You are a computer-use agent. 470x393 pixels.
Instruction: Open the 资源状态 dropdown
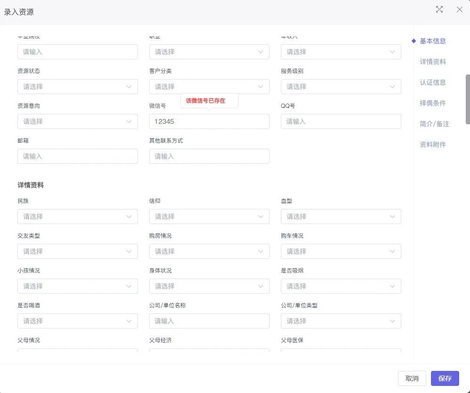[77, 87]
